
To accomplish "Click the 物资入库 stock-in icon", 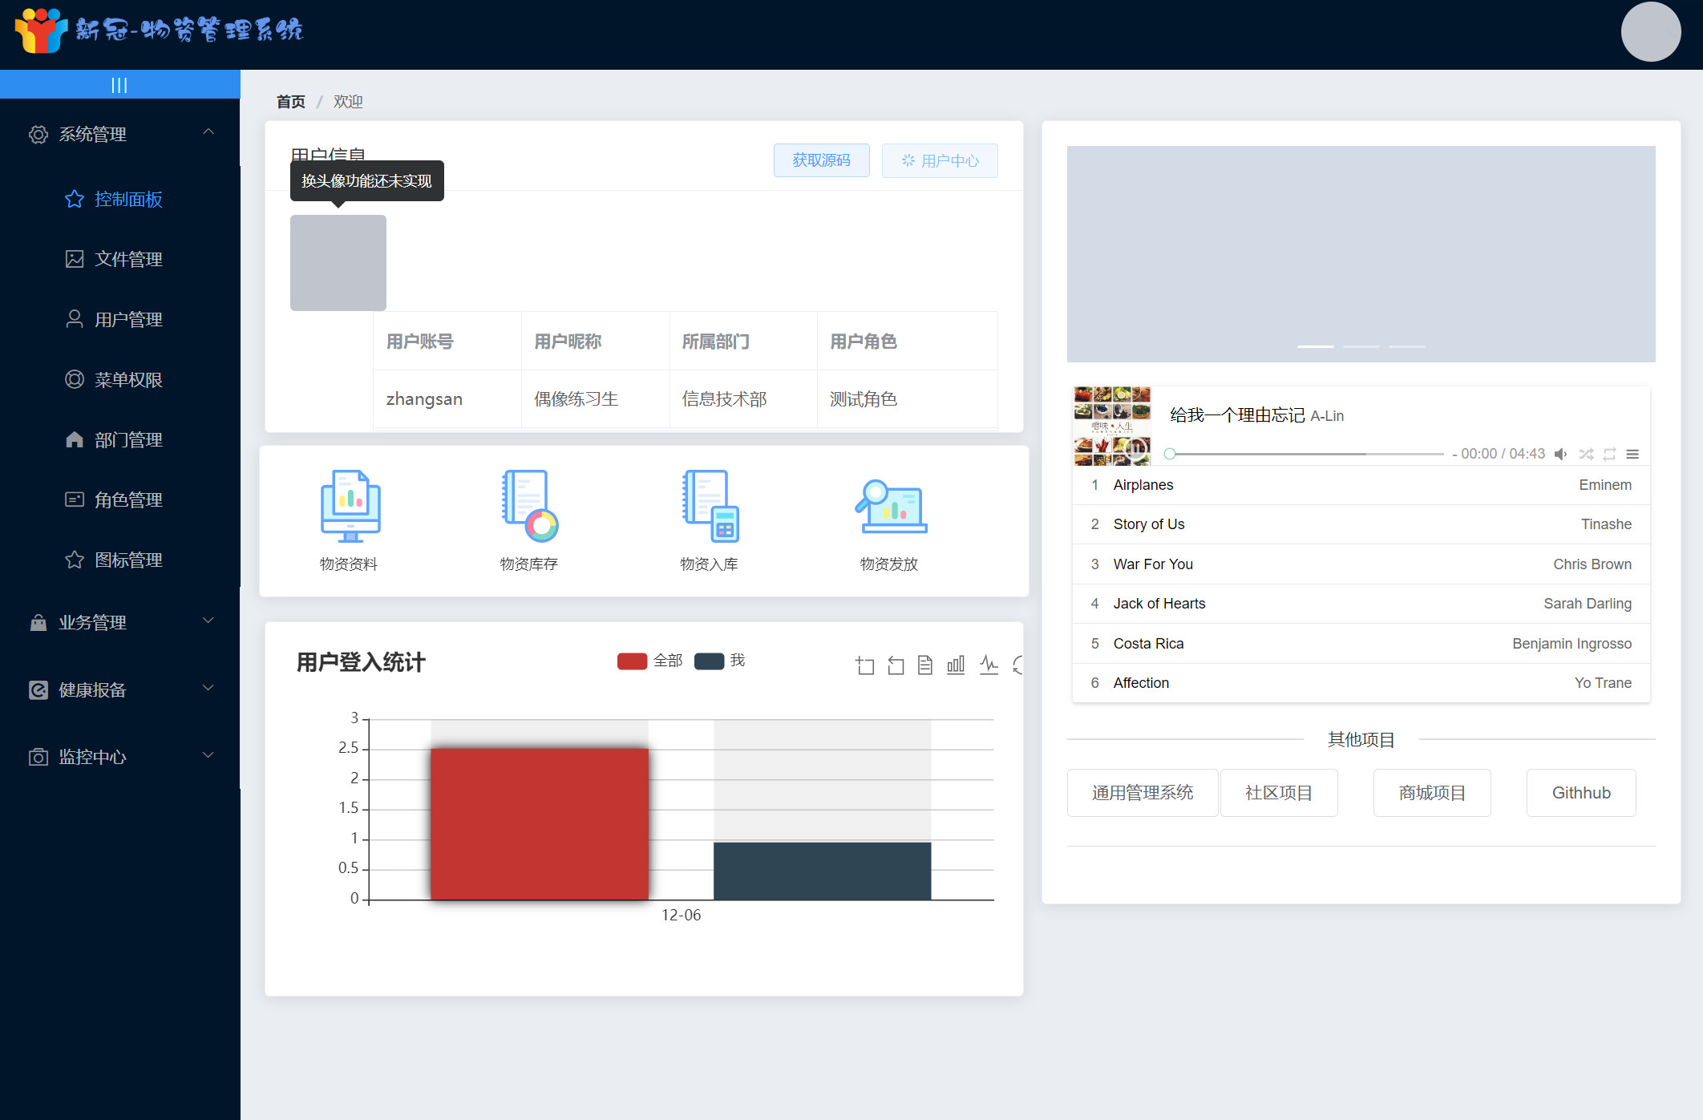I will [710, 507].
